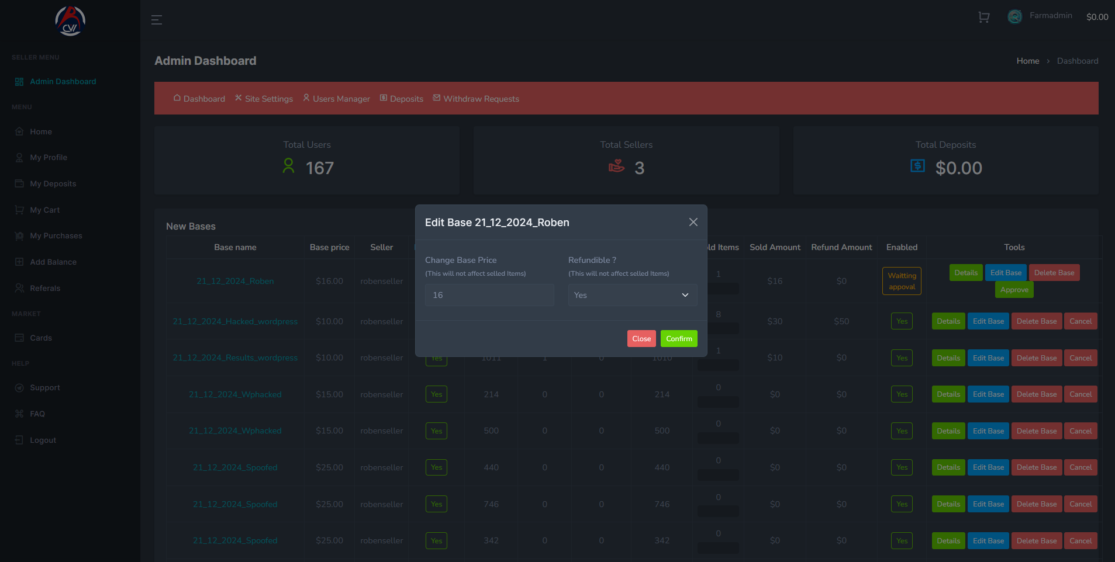Image resolution: width=1115 pixels, height=562 pixels.
Task: Click the My Cart sidebar icon
Action: (19, 210)
